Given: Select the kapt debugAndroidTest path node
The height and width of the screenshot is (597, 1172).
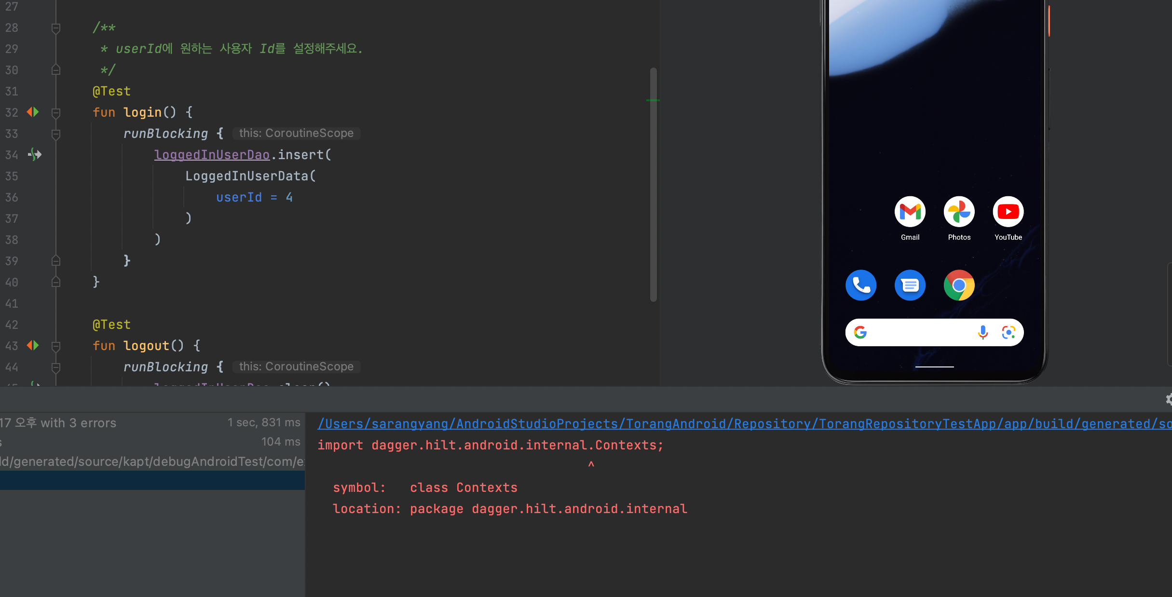Looking at the screenshot, I should (x=152, y=461).
